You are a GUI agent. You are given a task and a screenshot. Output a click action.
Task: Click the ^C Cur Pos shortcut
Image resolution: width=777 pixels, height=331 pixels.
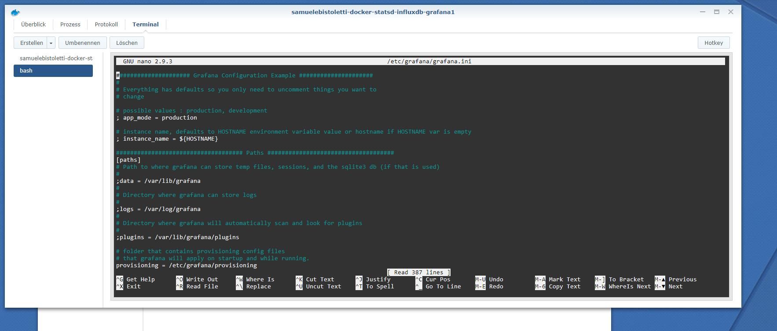[433, 280]
